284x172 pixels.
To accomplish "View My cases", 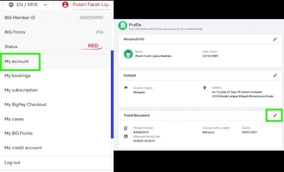I will click(x=14, y=119).
